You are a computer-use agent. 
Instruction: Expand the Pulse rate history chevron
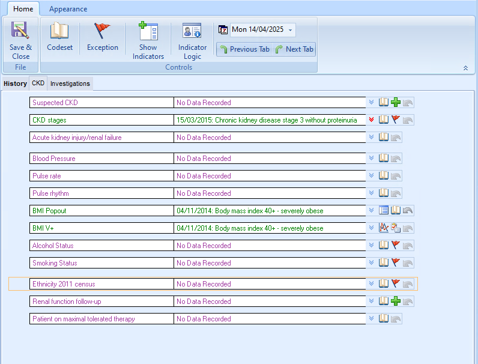371,175
